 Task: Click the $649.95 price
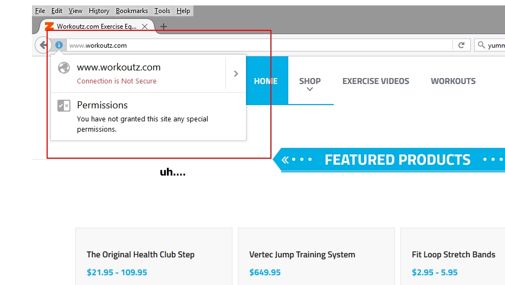pyautogui.click(x=265, y=273)
